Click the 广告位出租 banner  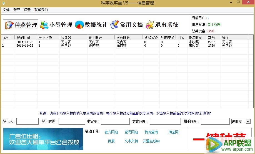43,139
